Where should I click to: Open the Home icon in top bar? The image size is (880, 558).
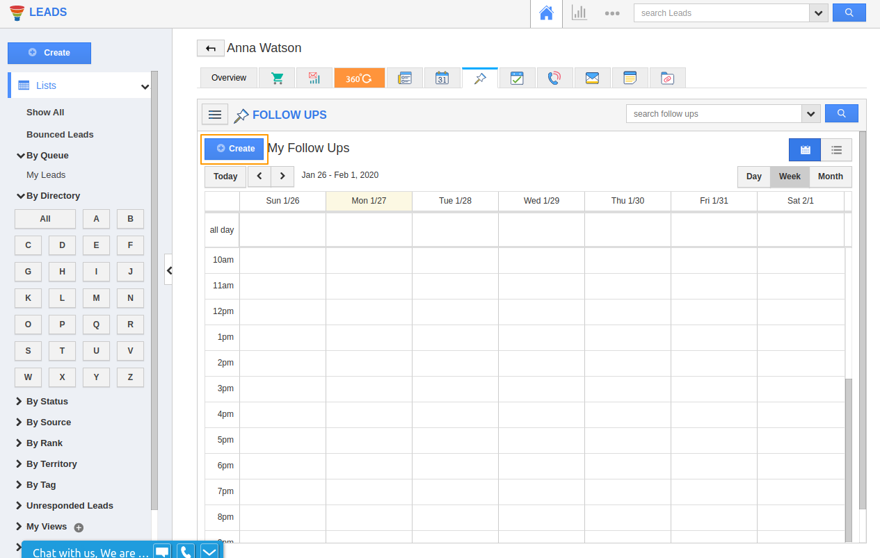(546, 13)
